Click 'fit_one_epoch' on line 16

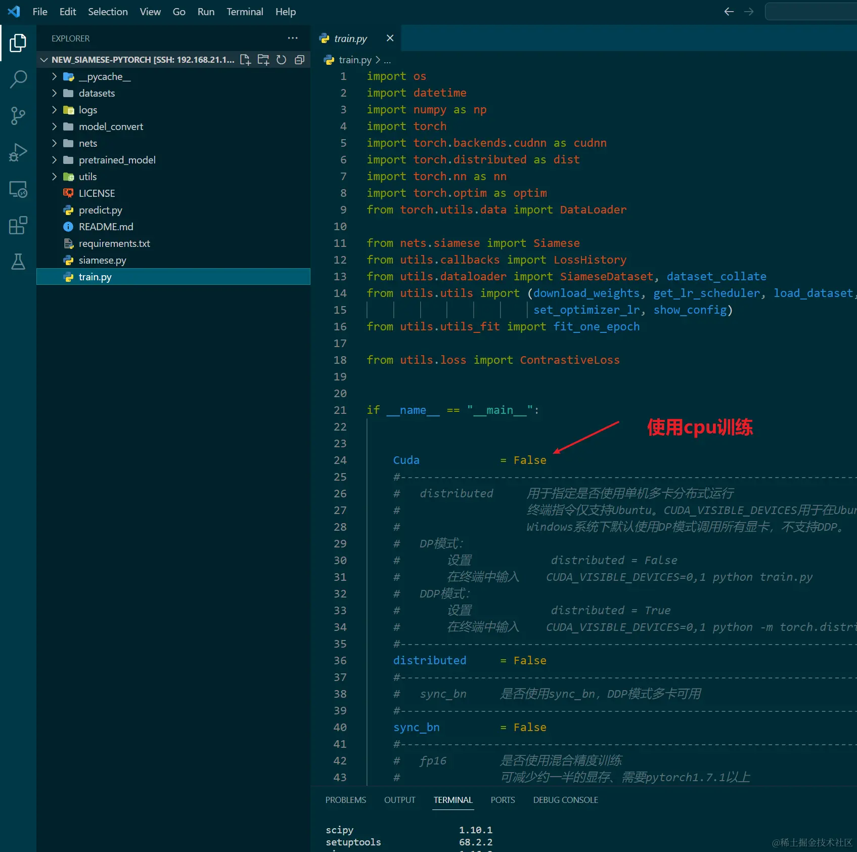(597, 327)
